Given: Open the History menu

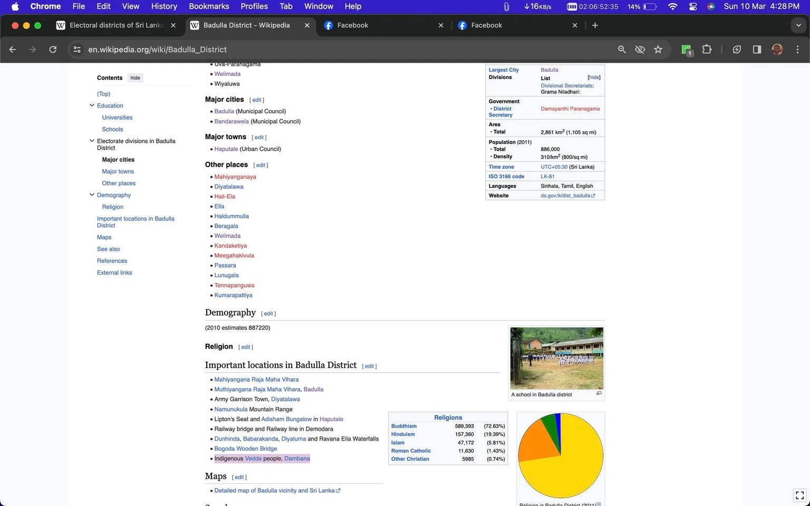Looking at the screenshot, I should click(x=164, y=6).
